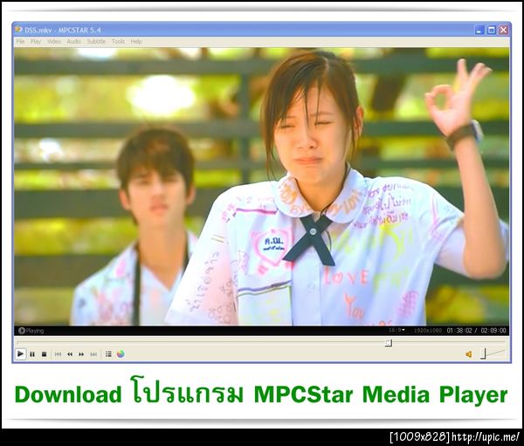The image size is (524, 446).
Task: Open the 16:9 aspect ratio dropdown
Action: click(x=396, y=330)
